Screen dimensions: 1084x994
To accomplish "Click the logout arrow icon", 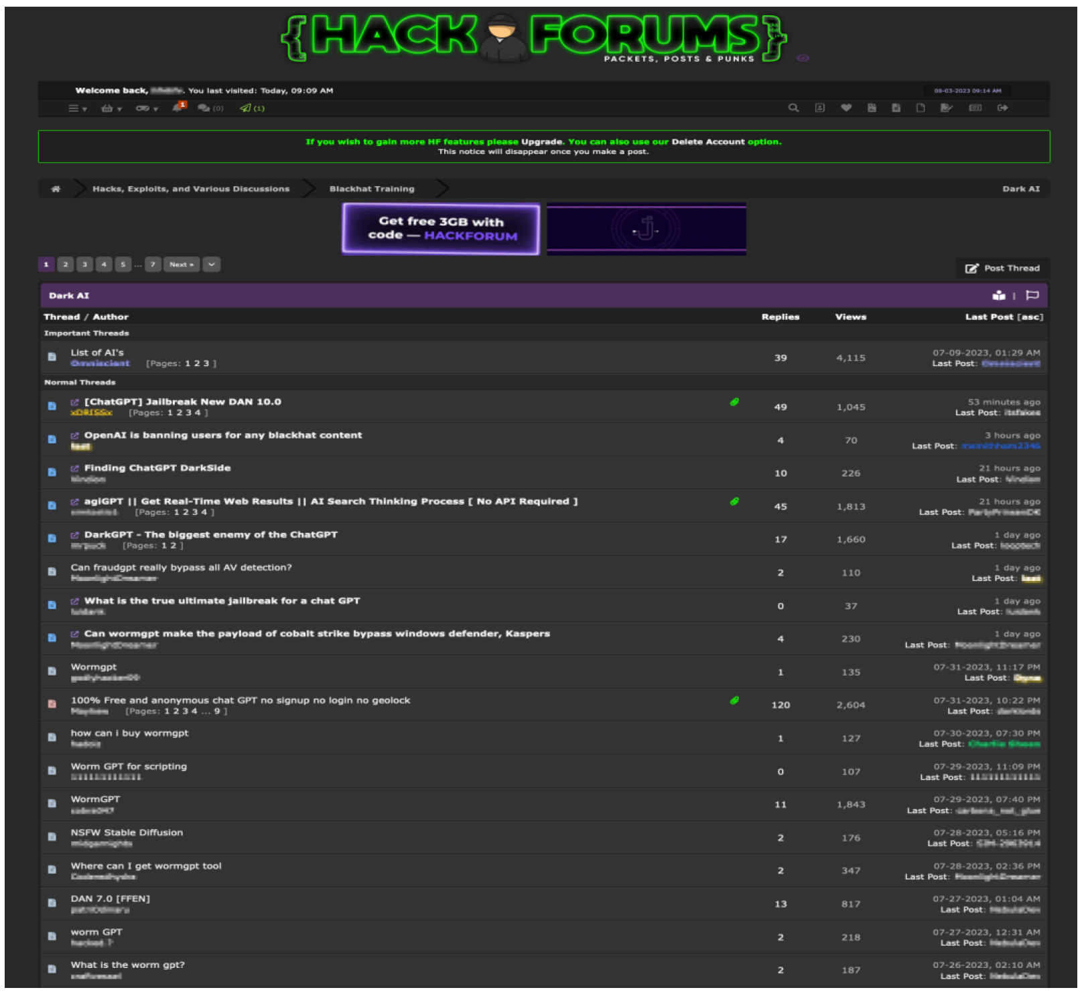I will 1002,108.
